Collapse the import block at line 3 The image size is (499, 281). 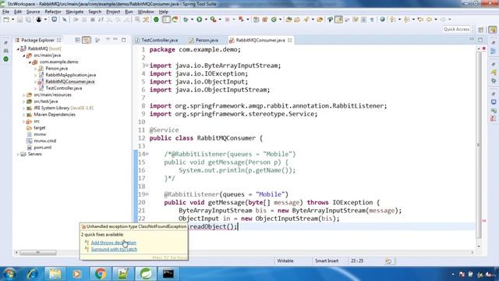[147, 66]
